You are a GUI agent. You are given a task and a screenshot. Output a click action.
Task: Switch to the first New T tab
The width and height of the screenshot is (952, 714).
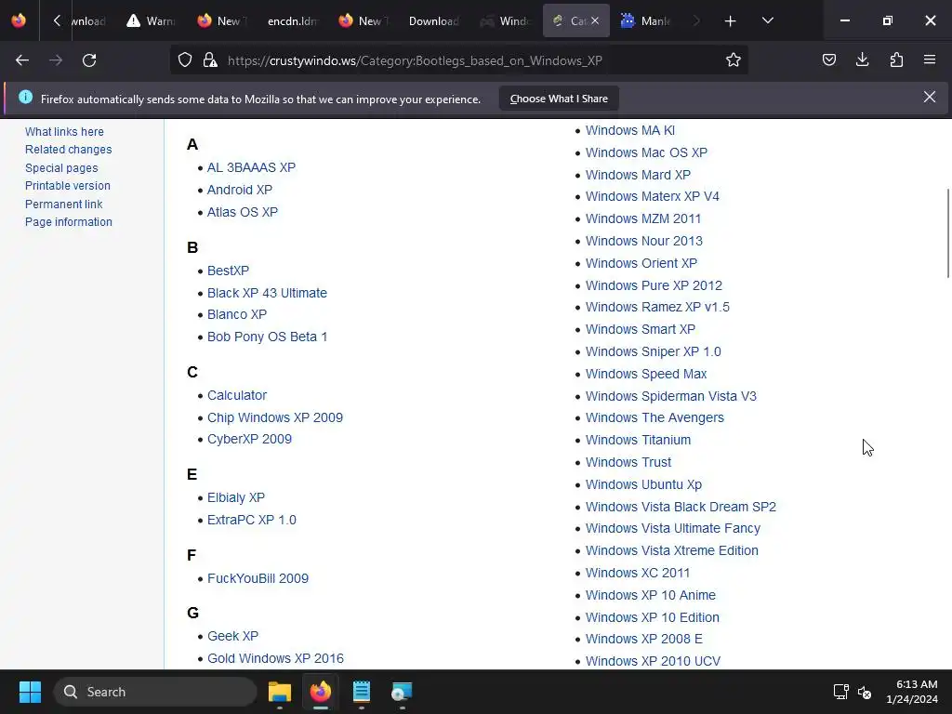(221, 21)
